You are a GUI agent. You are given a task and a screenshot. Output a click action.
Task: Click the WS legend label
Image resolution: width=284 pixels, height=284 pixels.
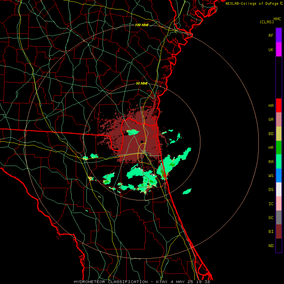(x=271, y=176)
